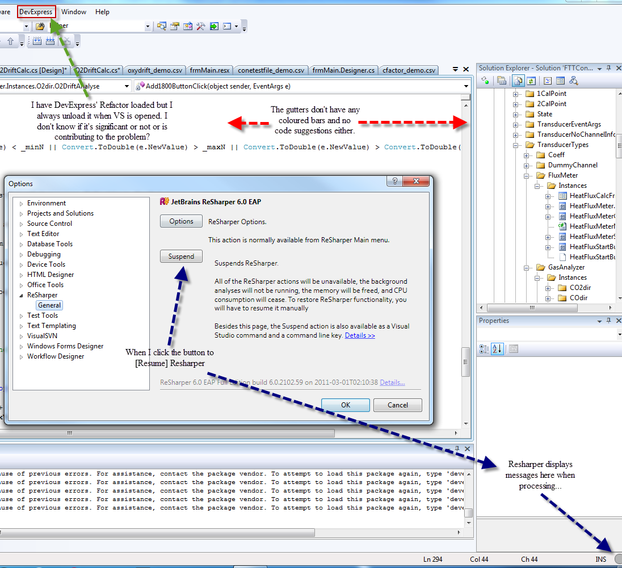Select the DummyChannel folder in Solution Explorer

573,165
